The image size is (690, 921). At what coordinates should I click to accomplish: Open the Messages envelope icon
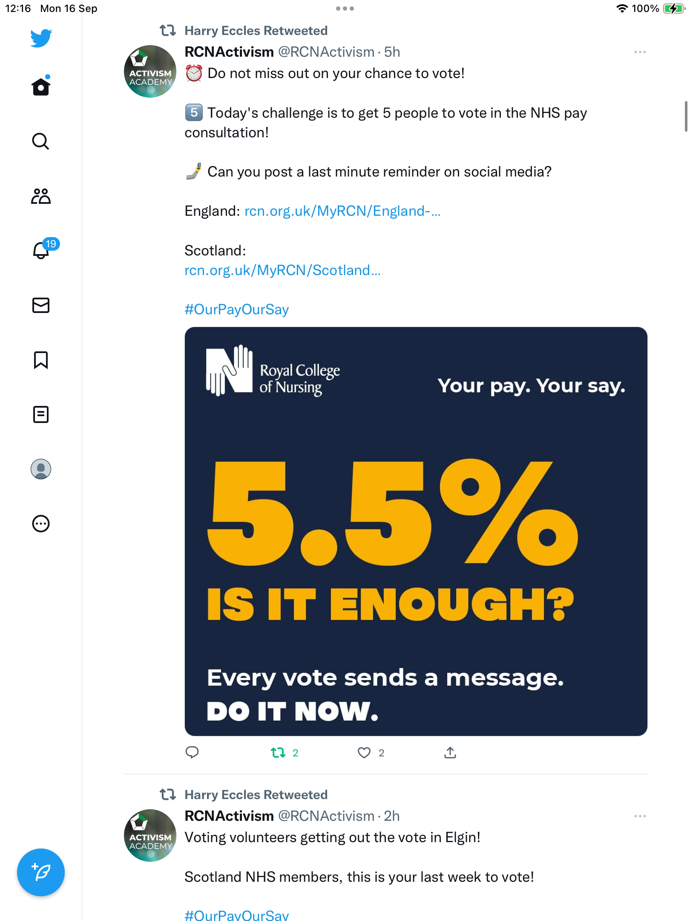point(41,305)
